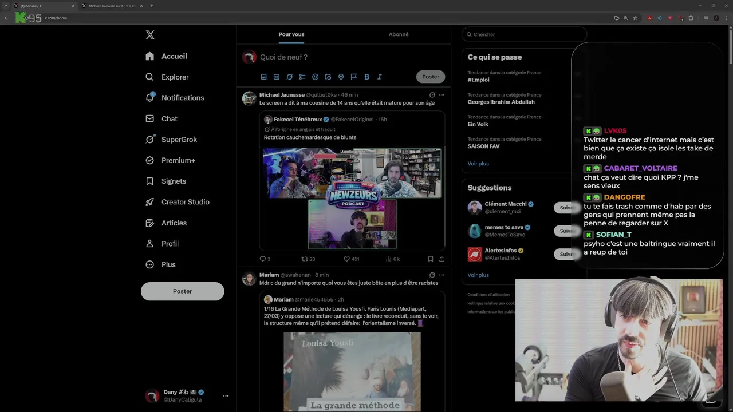Click Voir plus under Suggestions
The height and width of the screenshot is (412, 733).
pos(478,275)
